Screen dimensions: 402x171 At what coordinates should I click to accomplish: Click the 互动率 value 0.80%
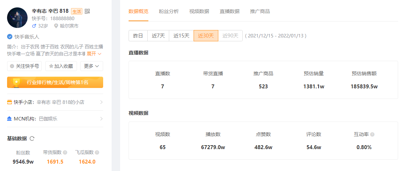pos(364,147)
